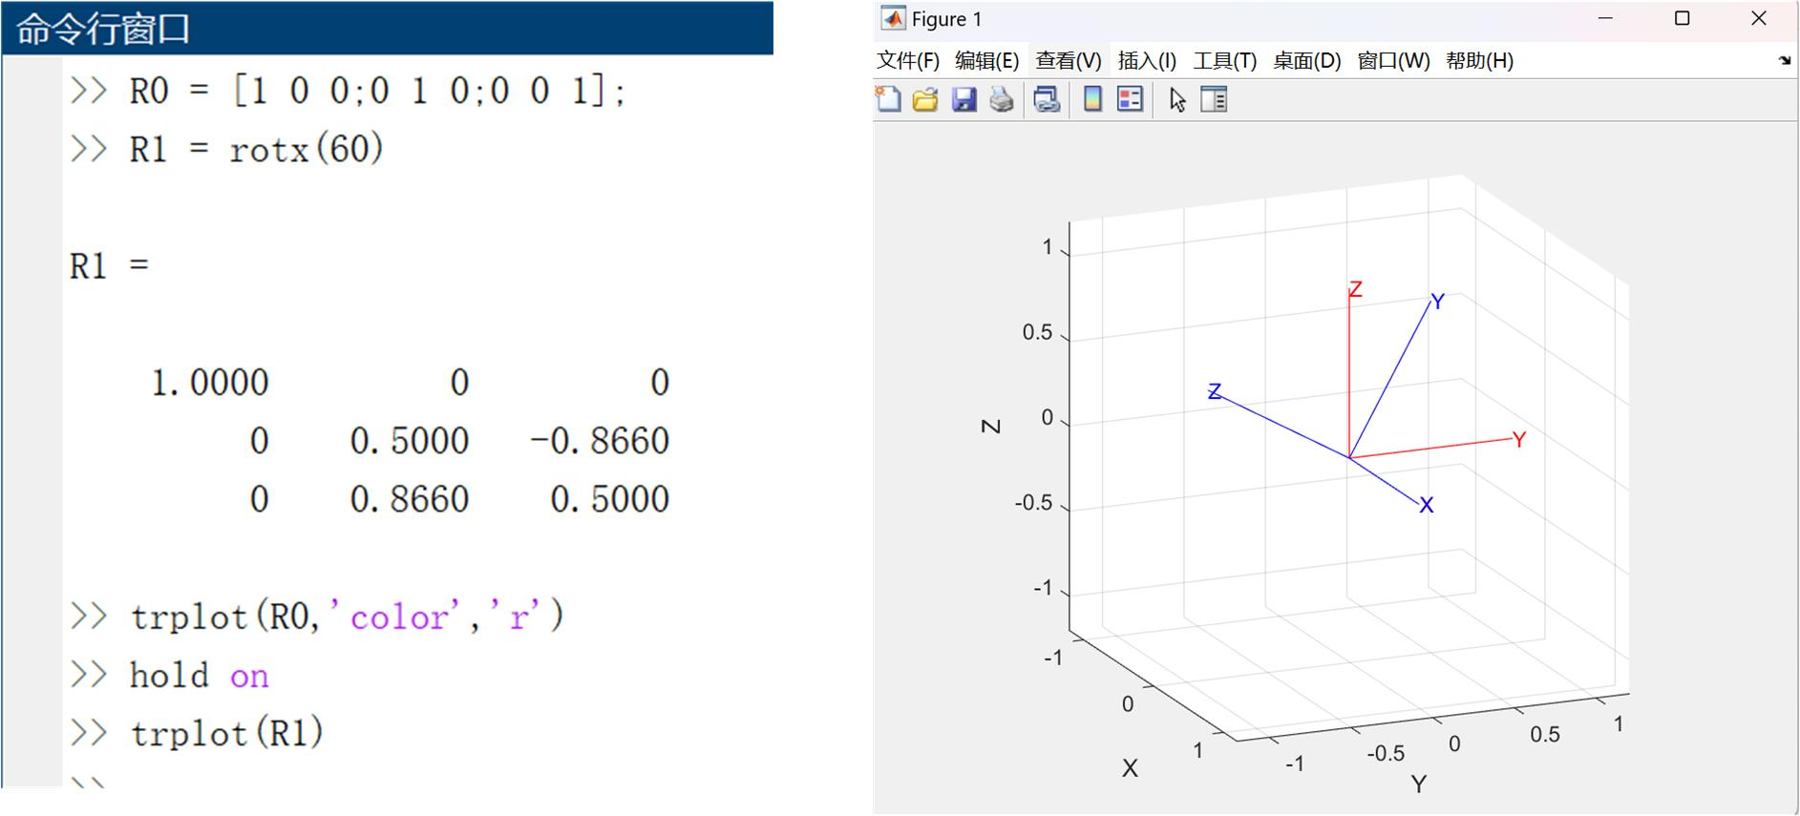The image size is (1800, 816).
Task: Open the 帮助(H) menu
Action: [x=1480, y=61]
